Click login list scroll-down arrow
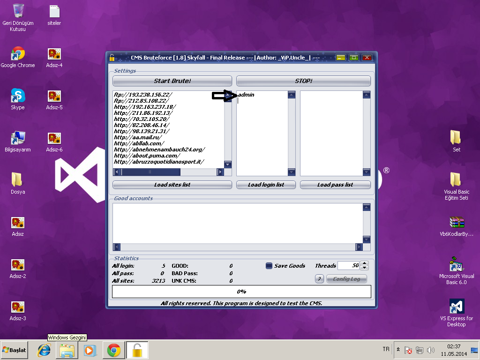The height and width of the screenshot is (360, 480). 292,172
